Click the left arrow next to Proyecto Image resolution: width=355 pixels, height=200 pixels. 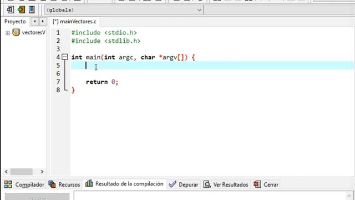pos(34,21)
